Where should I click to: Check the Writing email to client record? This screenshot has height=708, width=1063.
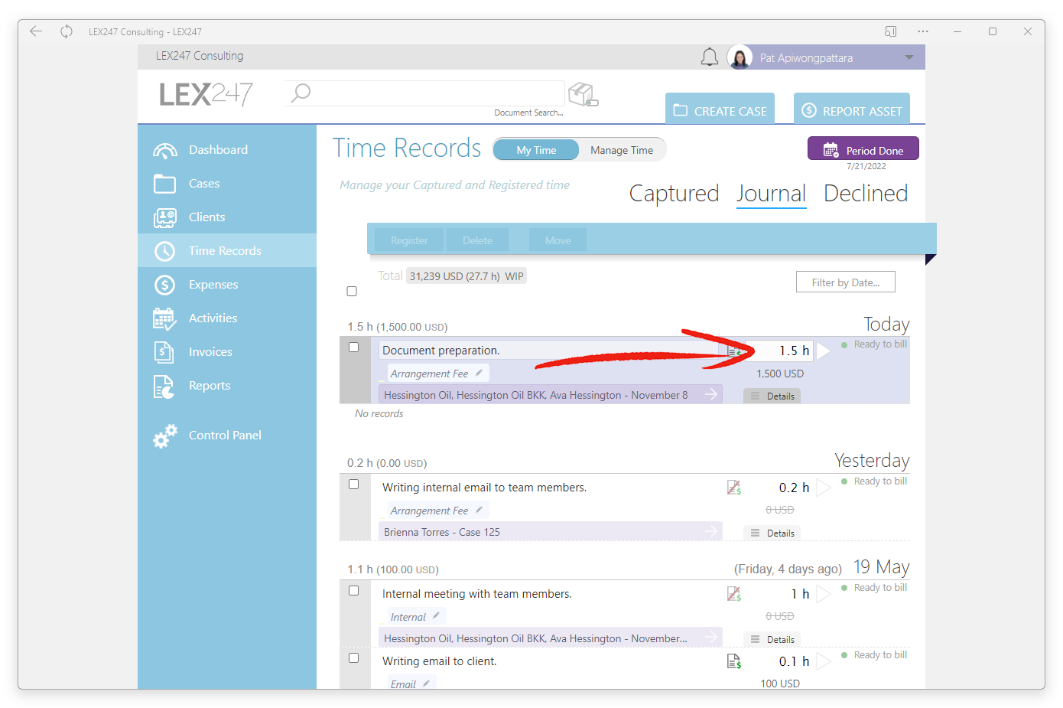[353, 658]
